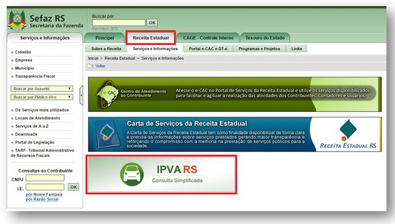This screenshot has height=224, width=395.
Task: Click the Buscar por search field
Action: [119, 23]
